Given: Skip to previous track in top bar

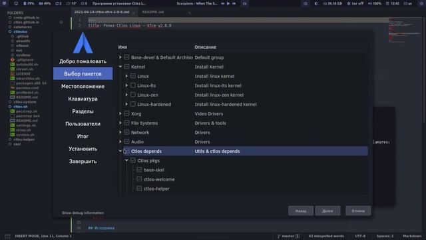Looking at the screenshot, I should coord(223,3).
